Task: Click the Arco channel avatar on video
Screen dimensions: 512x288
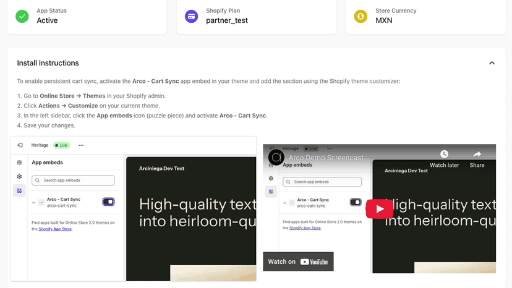Action: [276, 158]
